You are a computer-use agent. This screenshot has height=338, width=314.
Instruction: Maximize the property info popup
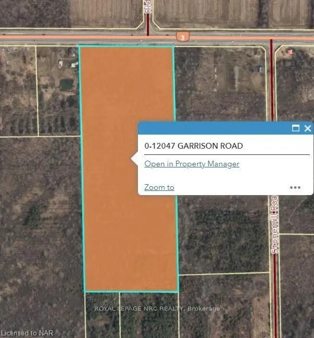(x=296, y=128)
